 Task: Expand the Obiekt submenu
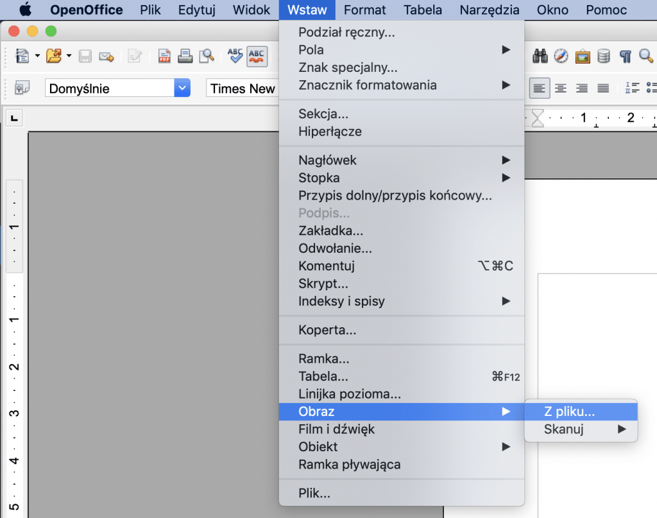[402, 447]
